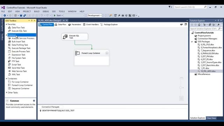Select Script Task in toolbox
The image size is (224, 126).
click(16, 64)
